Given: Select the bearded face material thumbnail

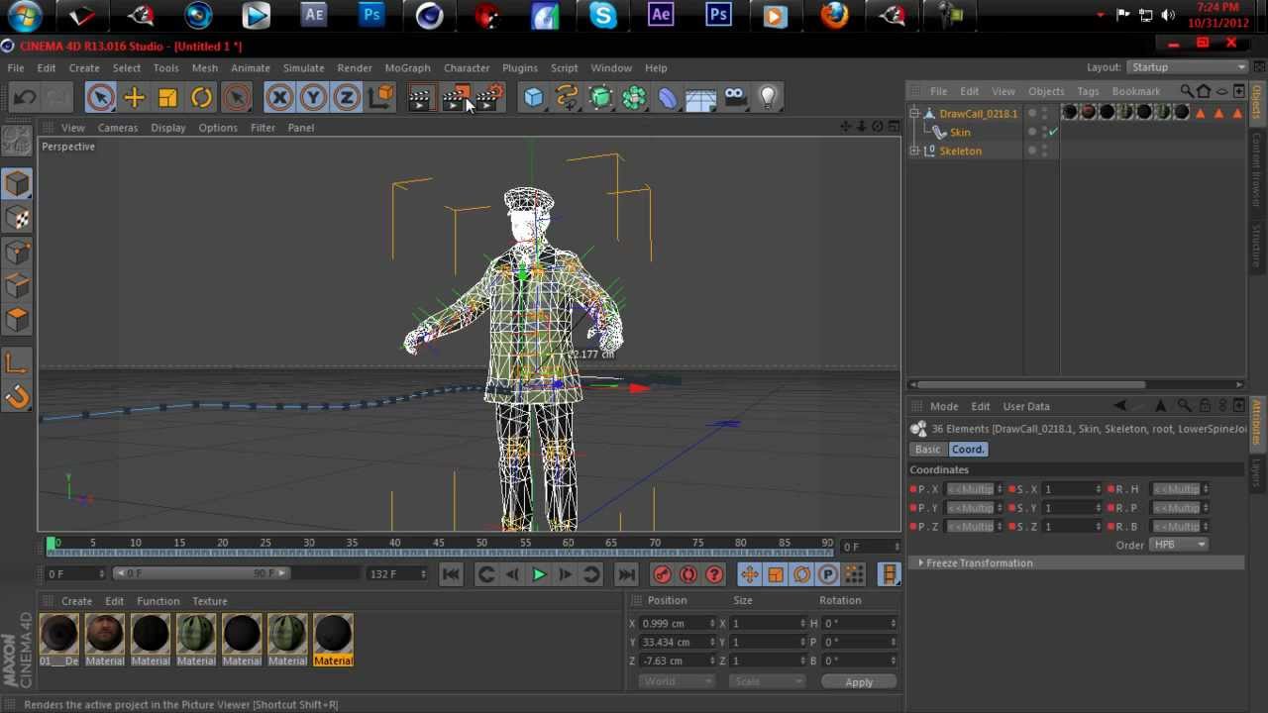Looking at the screenshot, I should click(x=104, y=634).
